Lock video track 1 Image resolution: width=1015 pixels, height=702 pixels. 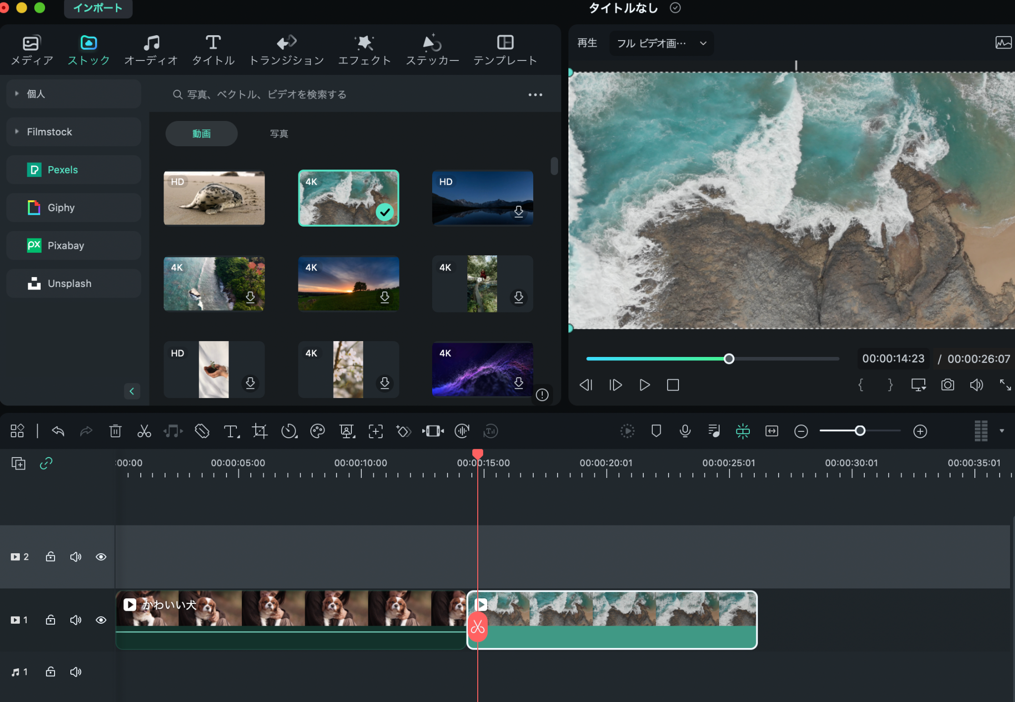coord(51,619)
